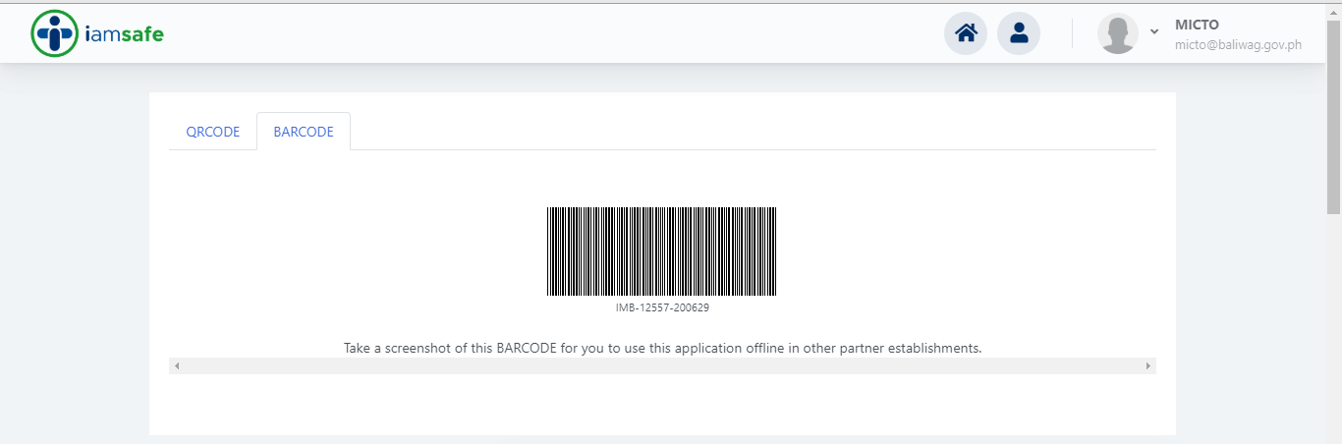This screenshot has height=444, width=1342.
Task: Click the horizontal scrollbar track
Action: click(x=662, y=365)
